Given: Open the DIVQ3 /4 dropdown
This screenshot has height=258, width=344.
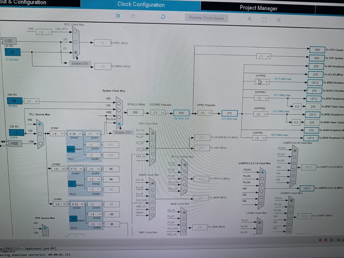Looking at the screenshot, I should [95, 214].
